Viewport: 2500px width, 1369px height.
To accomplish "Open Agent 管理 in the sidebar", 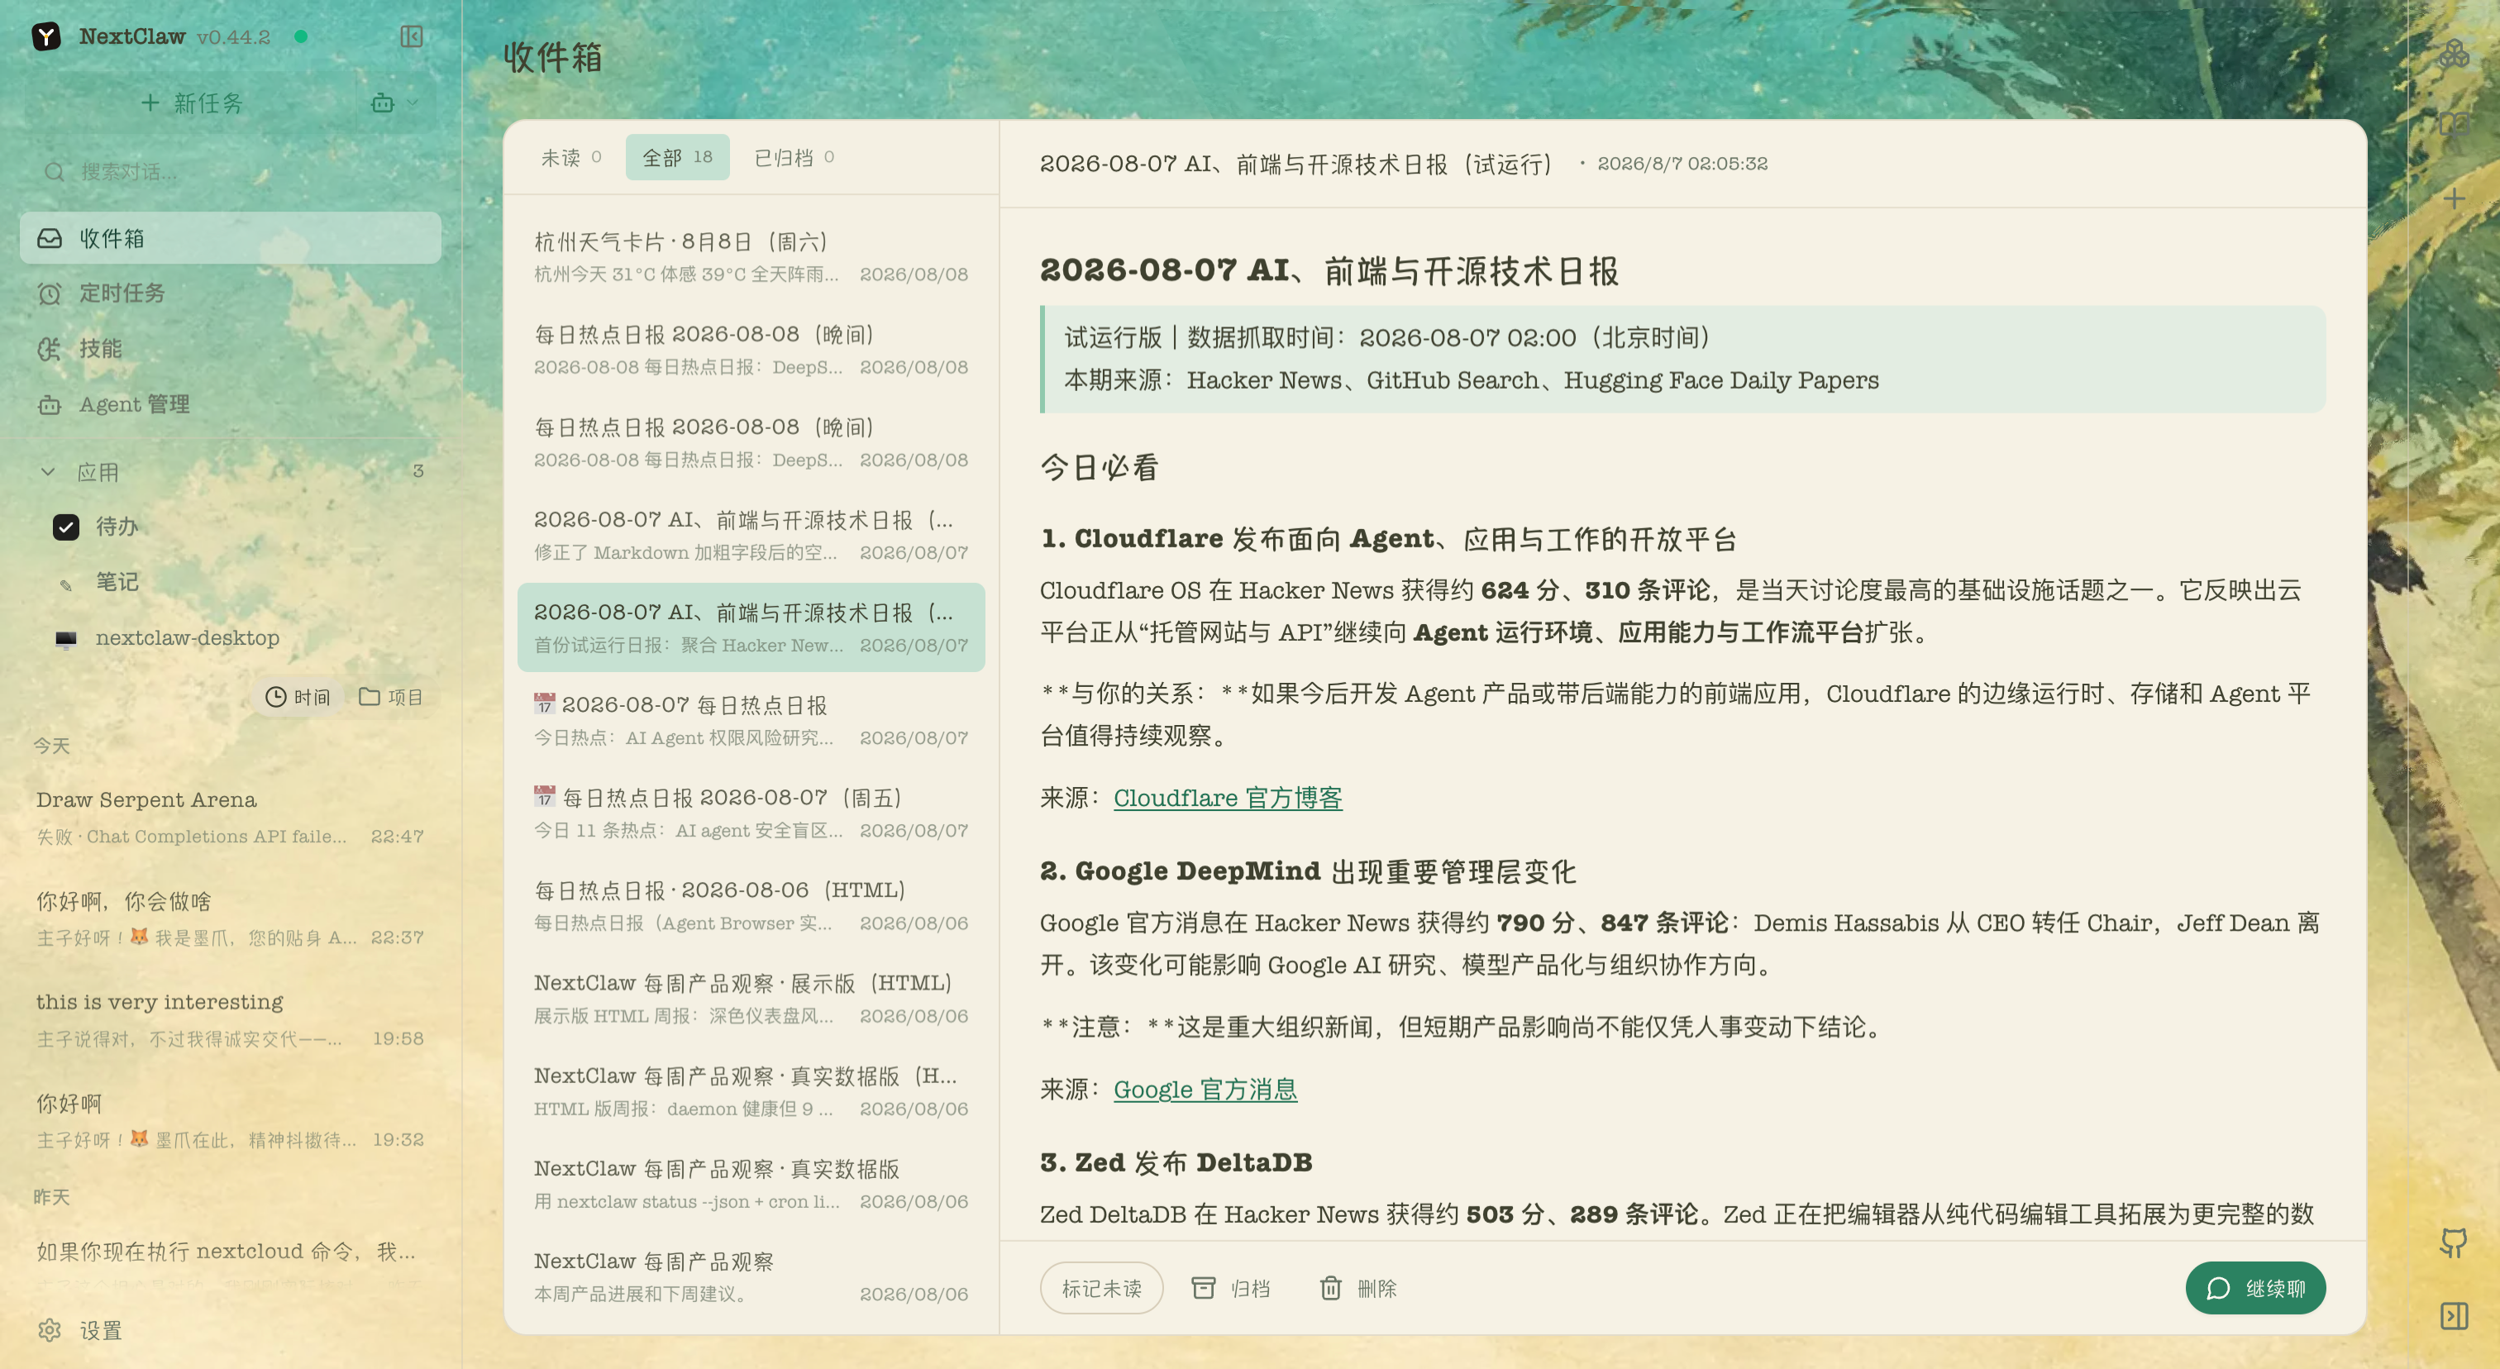I will pyautogui.click(x=230, y=404).
